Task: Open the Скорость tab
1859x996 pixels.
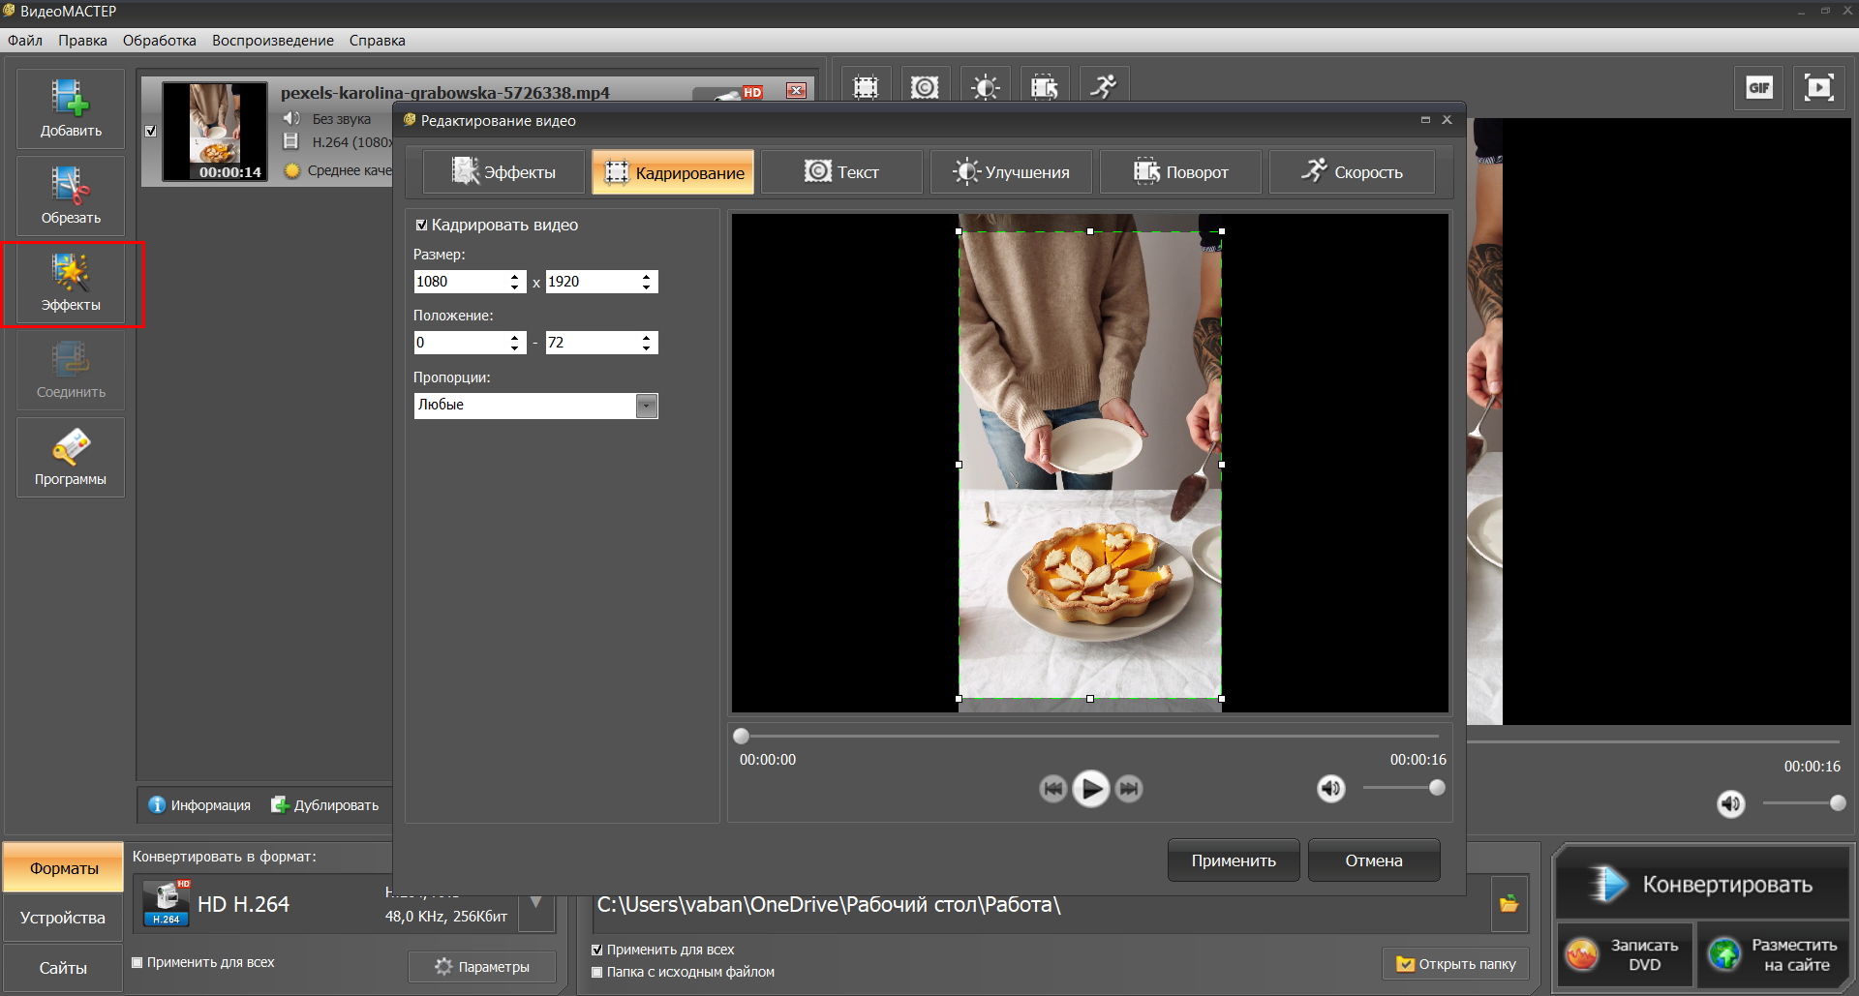Action: [1352, 172]
